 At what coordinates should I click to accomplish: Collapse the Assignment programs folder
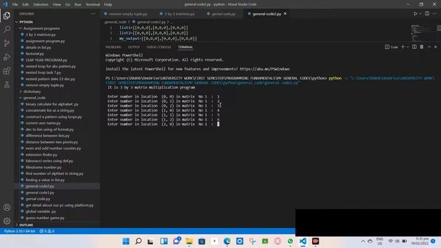pyautogui.click(x=41, y=28)
